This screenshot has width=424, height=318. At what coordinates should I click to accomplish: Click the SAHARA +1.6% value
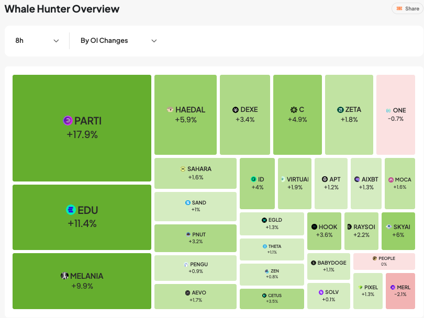196,177
